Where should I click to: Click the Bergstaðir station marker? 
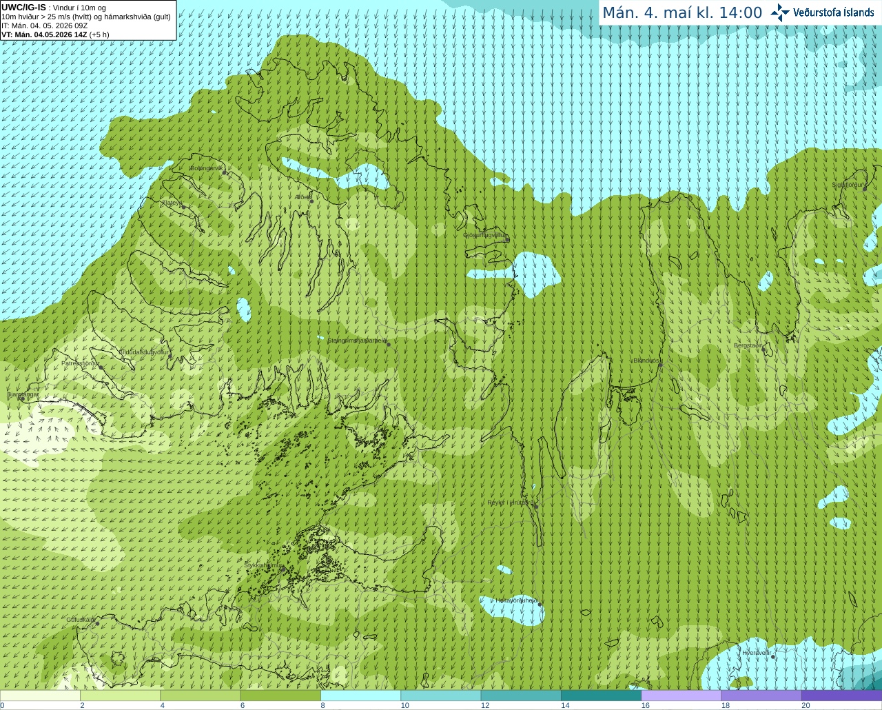tap(764, 349)
